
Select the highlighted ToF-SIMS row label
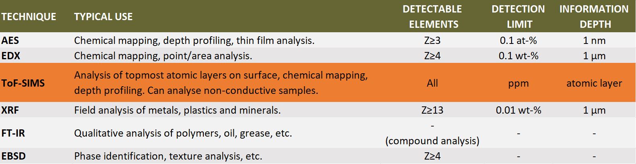tap(23, 83)
